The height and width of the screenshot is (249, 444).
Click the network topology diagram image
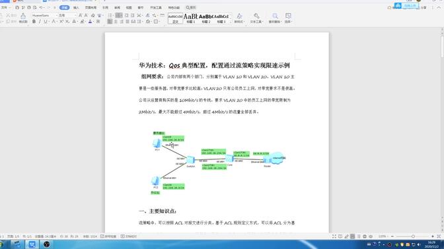[217, 163]
